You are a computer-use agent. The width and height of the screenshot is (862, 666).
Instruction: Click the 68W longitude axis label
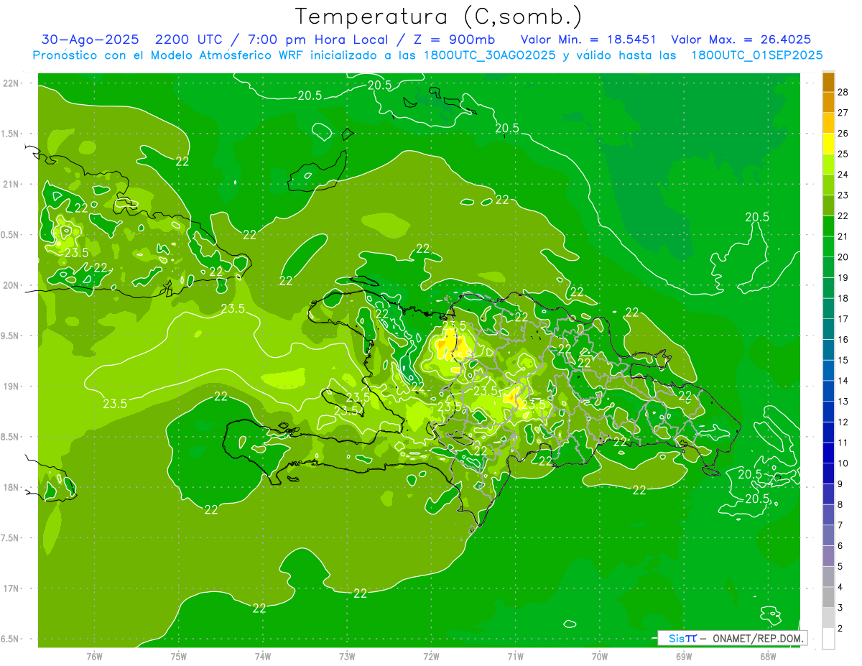pos(768,656)
